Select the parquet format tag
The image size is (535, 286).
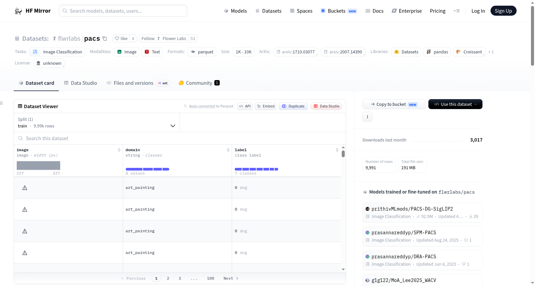pos(202,52)
